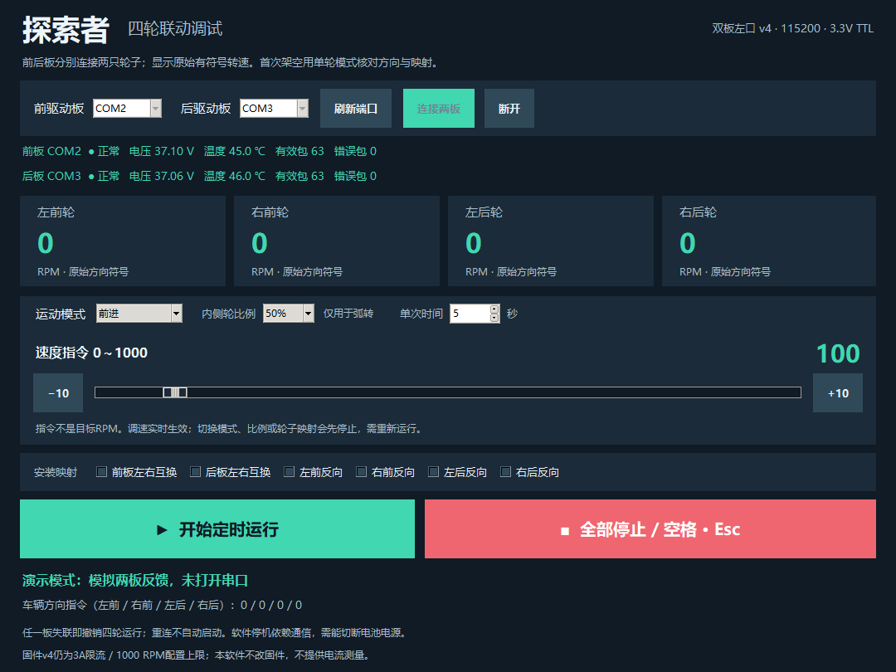Click the 左前轮 RPM card
Image resolution: width=896 pixels, height=672 pixels.
[x=123, y=241]
